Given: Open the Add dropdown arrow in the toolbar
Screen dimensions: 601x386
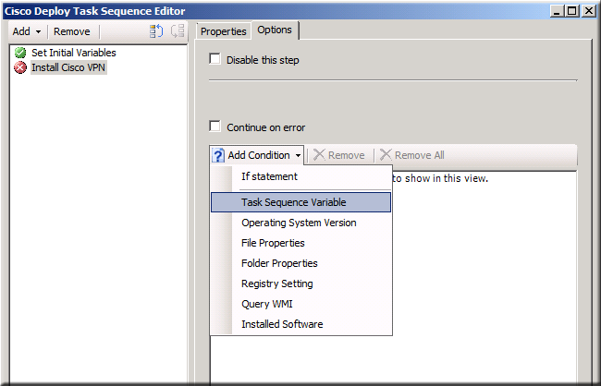Looking at the screenshot, I should click(38, 31).
